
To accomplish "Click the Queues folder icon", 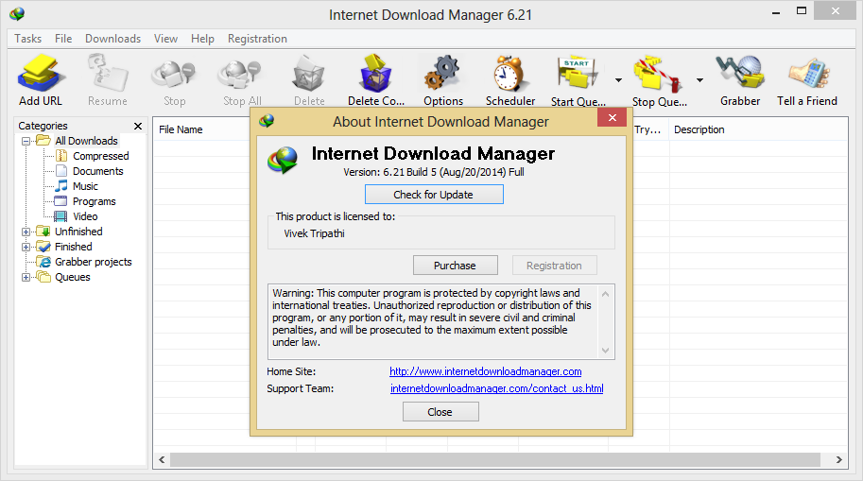I will pos(43,276).
